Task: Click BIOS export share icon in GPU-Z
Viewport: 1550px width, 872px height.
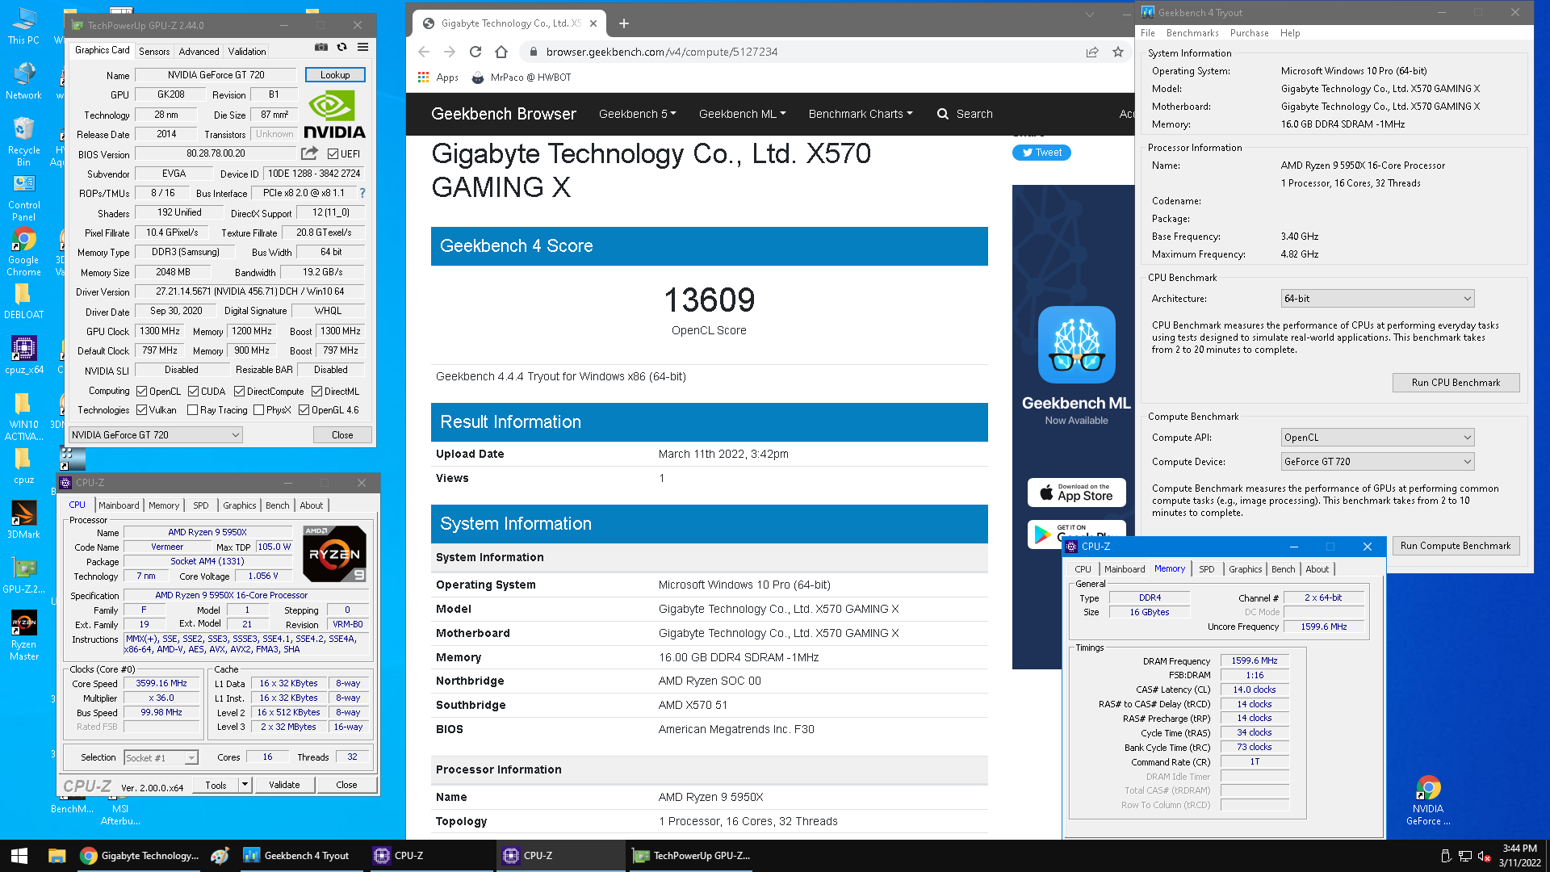Action: point(309,153)
